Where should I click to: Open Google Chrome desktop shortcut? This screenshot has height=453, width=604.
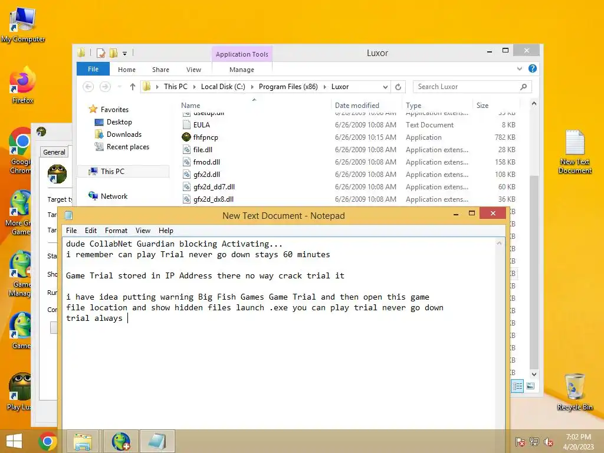tap(20, 150)
